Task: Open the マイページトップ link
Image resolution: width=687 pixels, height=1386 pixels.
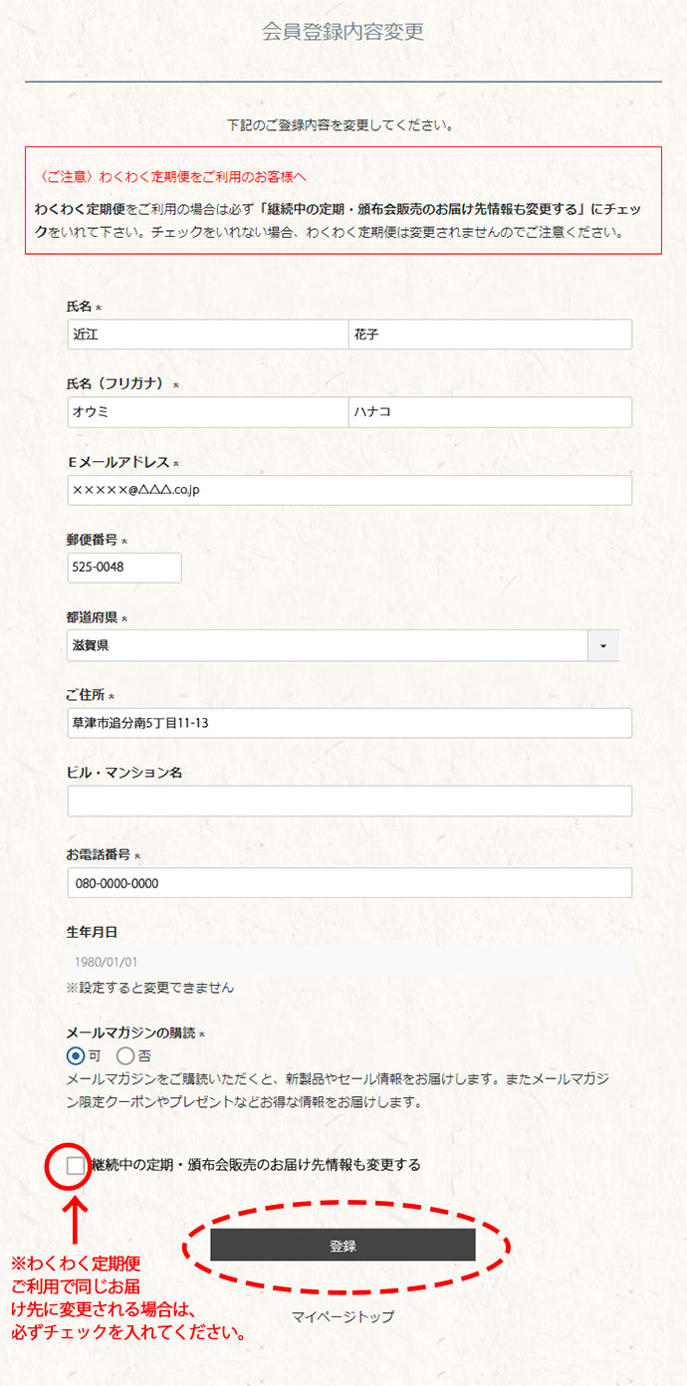Action: (x=343, y=1315)
